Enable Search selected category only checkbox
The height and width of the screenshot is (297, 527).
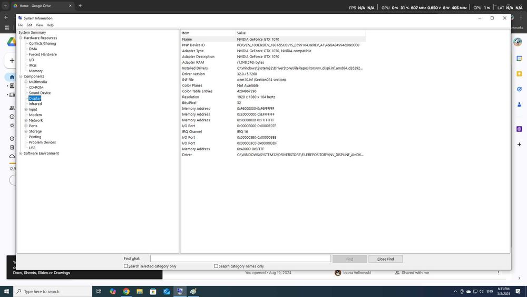126,266
